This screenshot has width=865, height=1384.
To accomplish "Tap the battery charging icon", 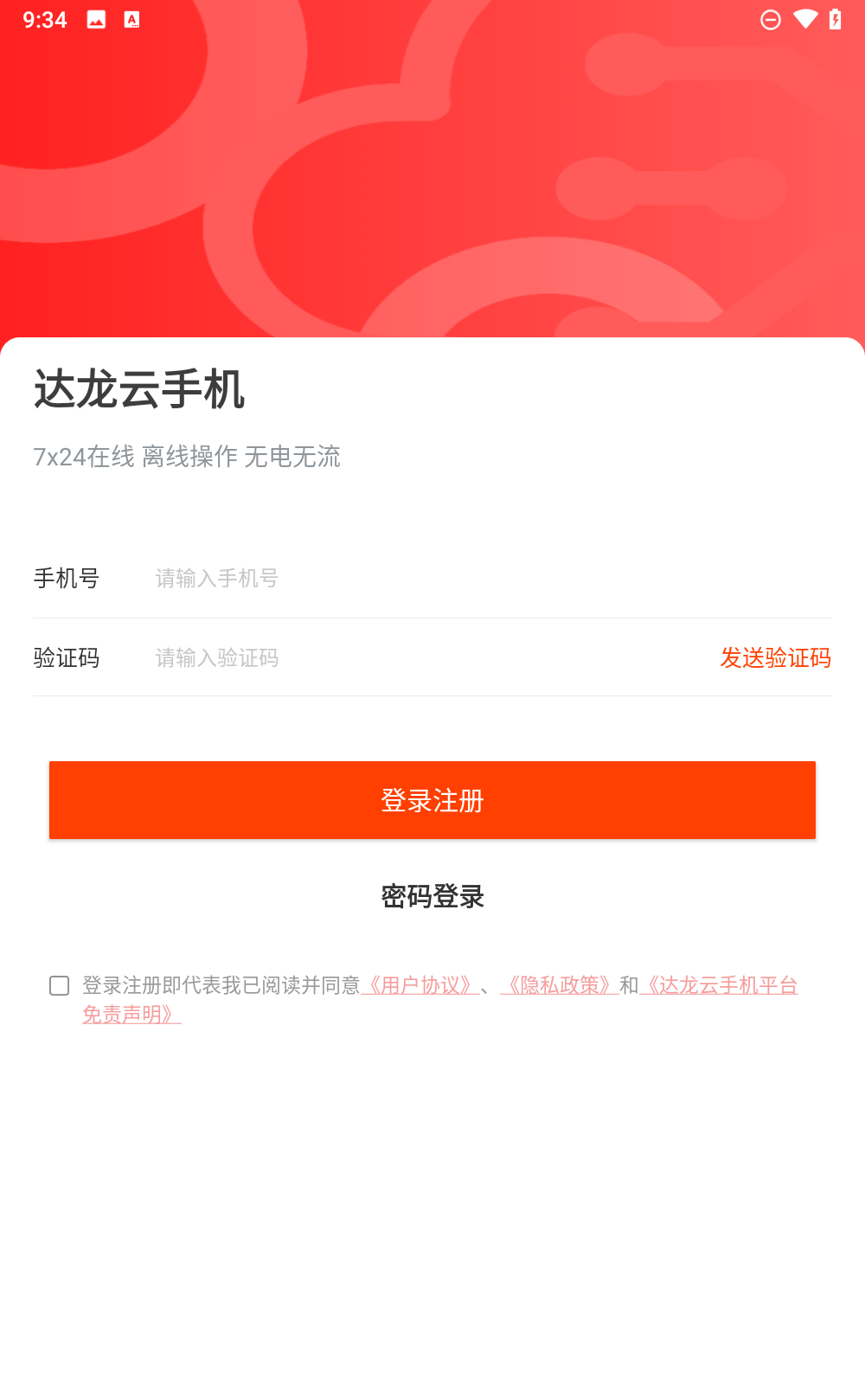I will pyautogui.click(x=835, y=20).
